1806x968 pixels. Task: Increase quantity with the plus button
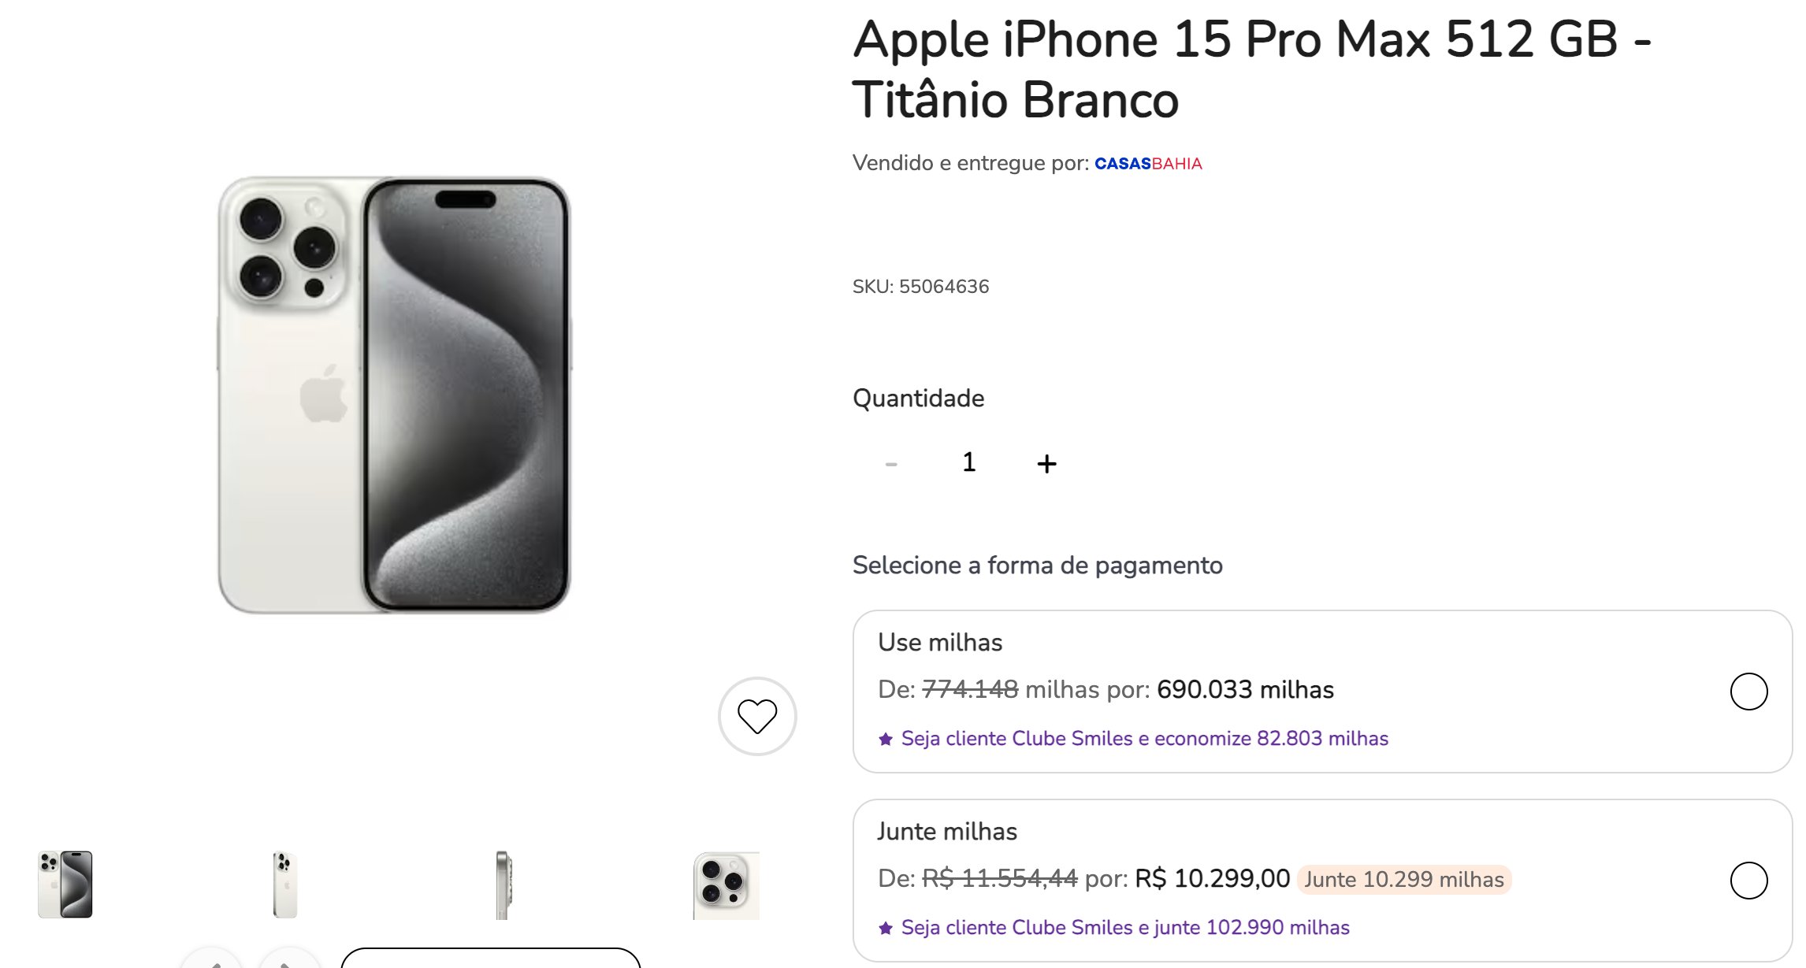point(1046,464)
